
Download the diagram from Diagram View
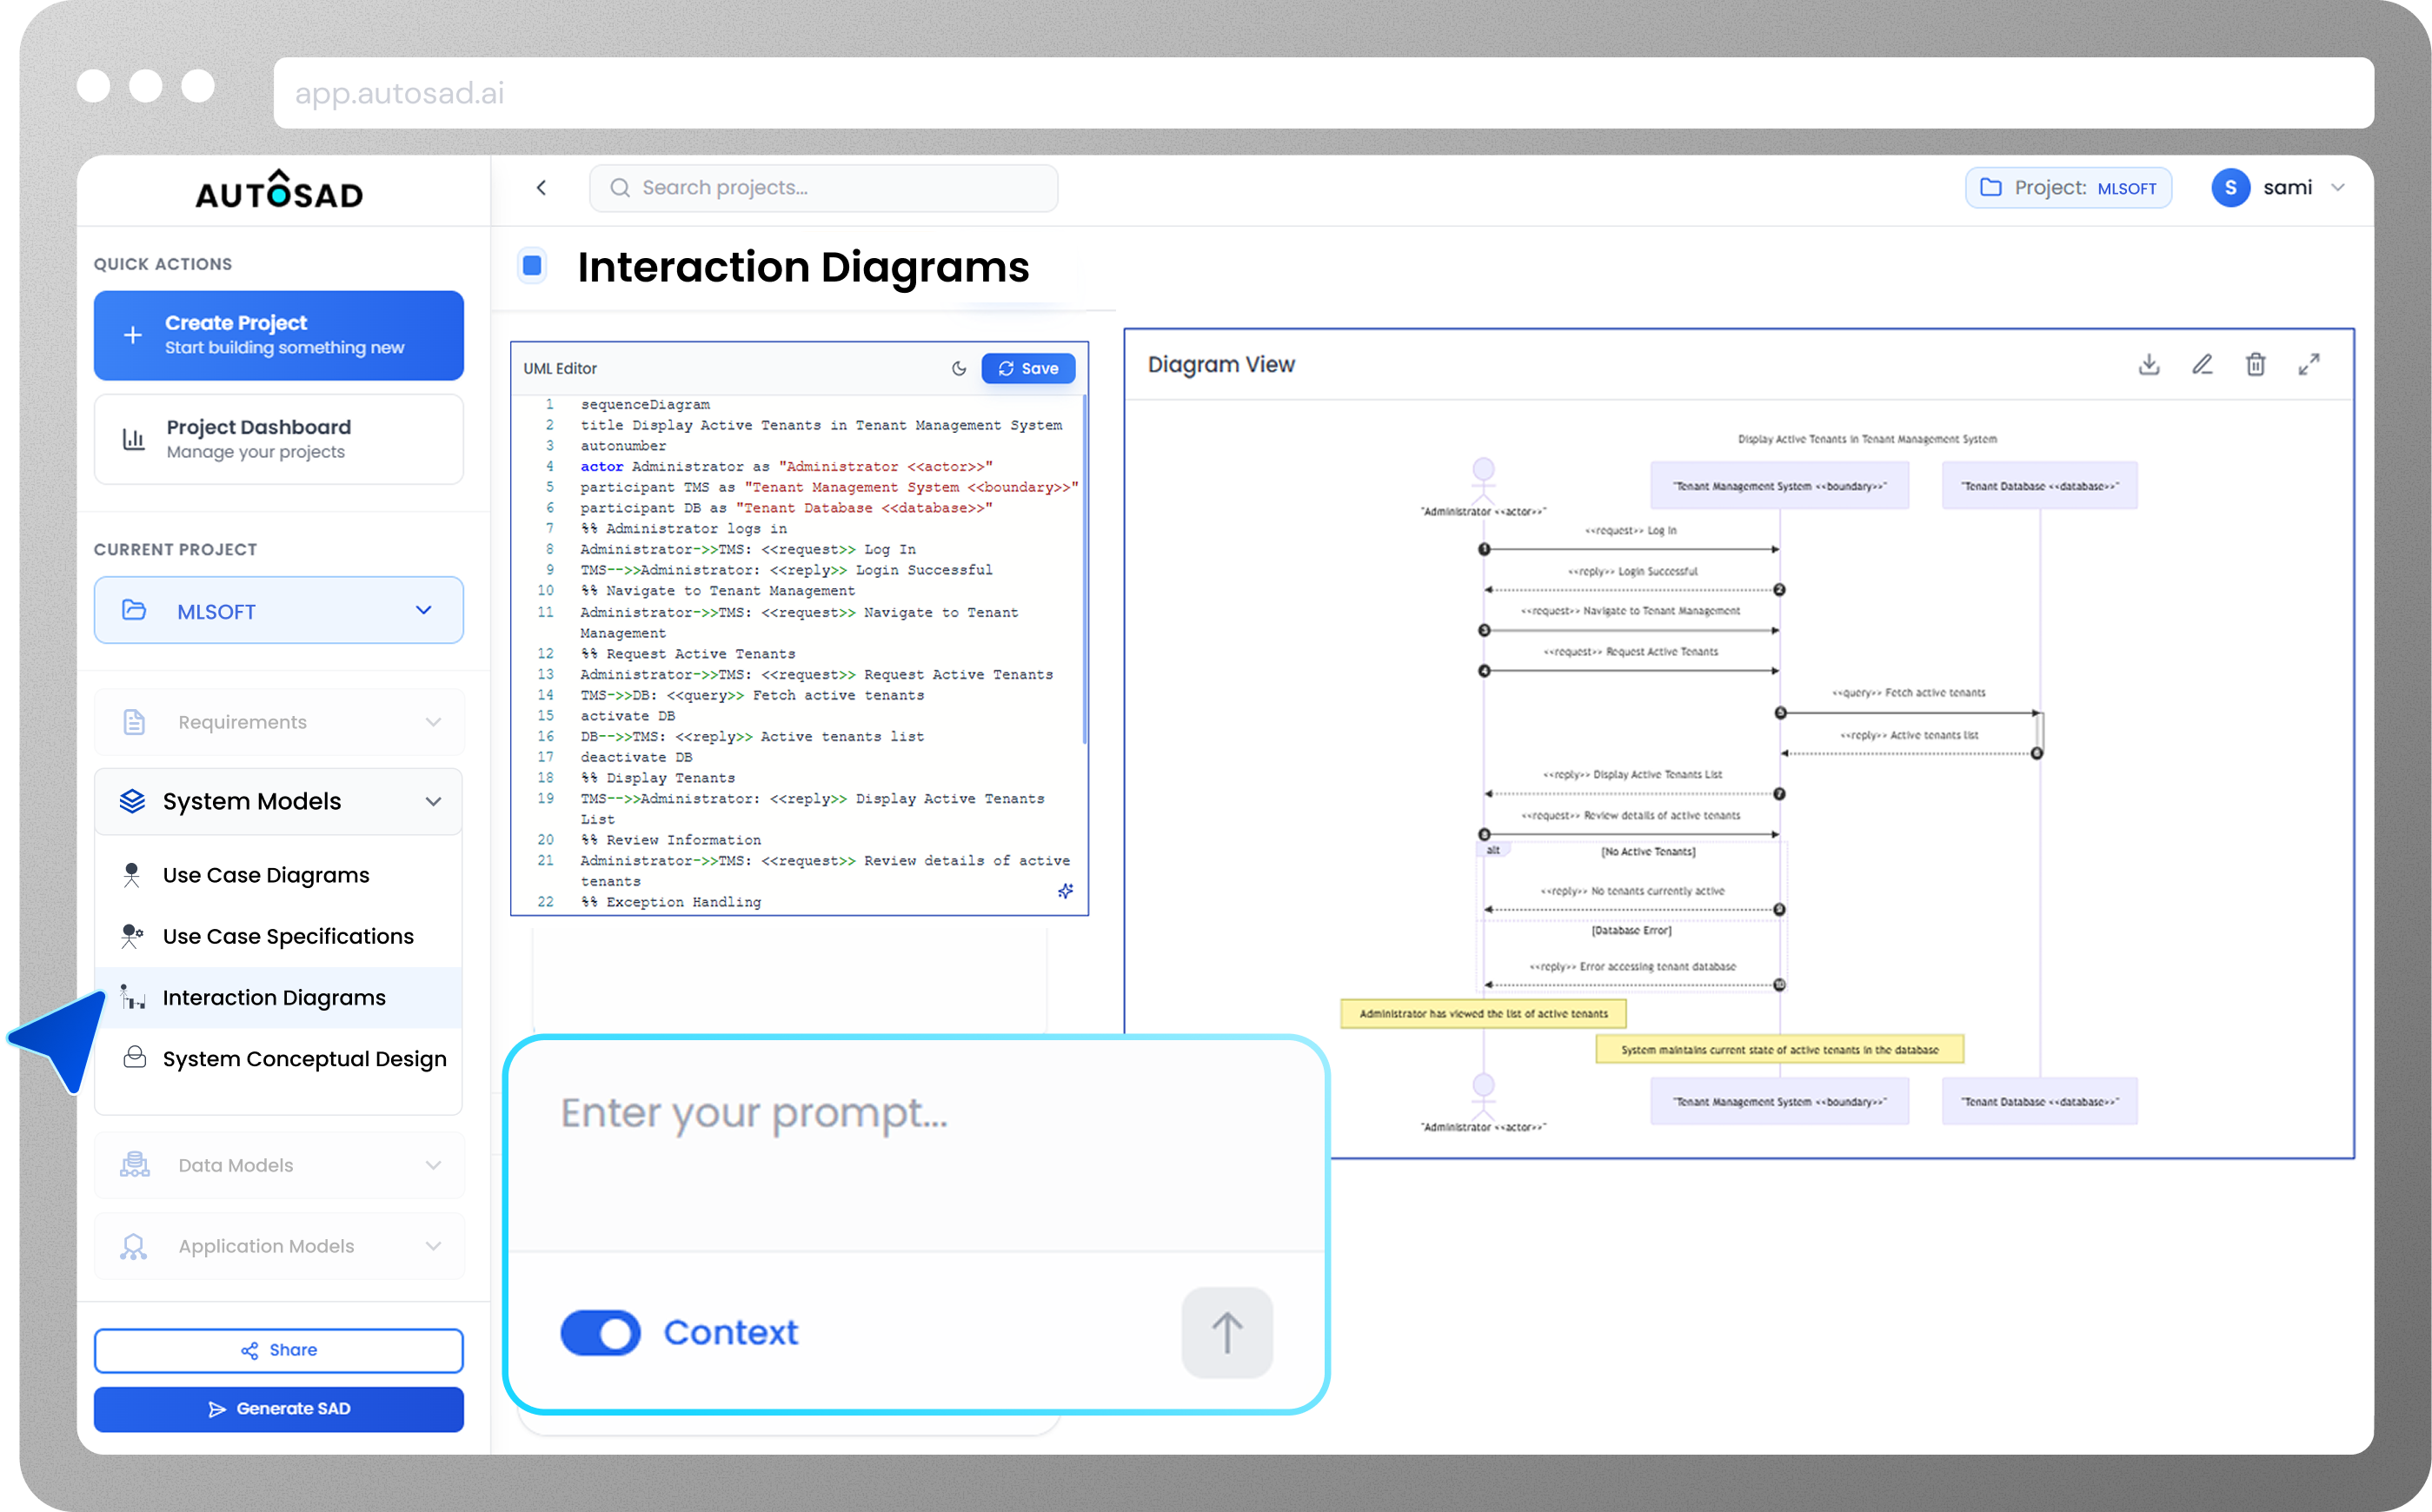[x=2149, y=365]
